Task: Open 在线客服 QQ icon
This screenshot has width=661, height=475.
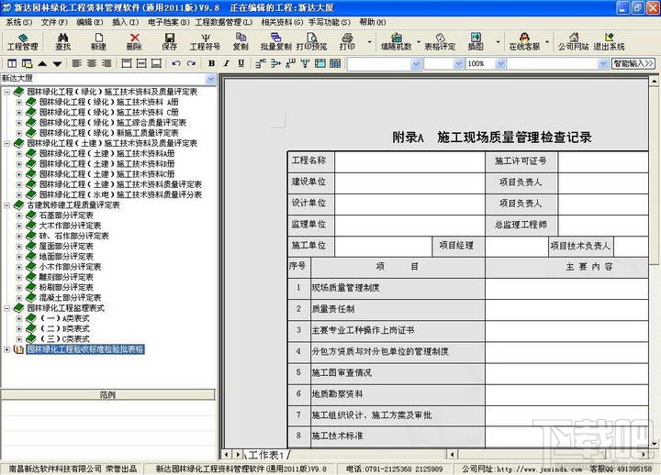Action: point(524,41)
